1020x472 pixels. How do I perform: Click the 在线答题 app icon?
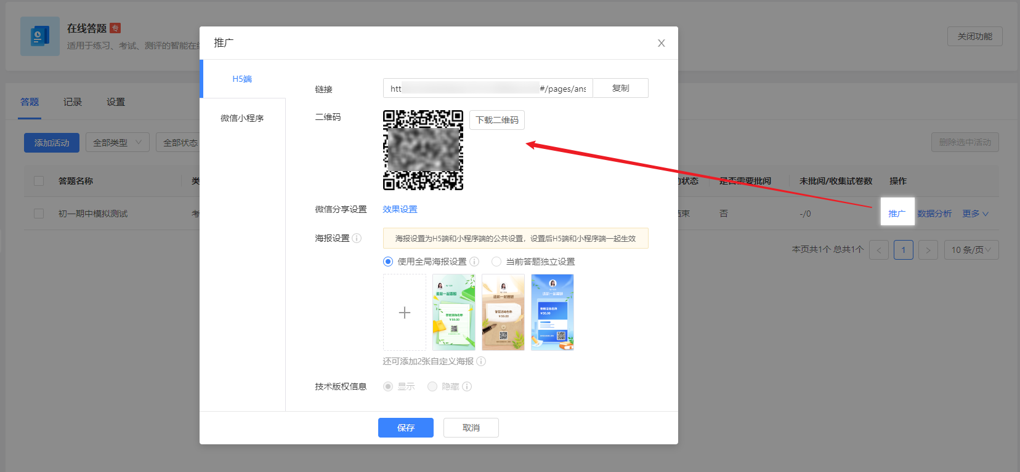(x=40, y=36)
